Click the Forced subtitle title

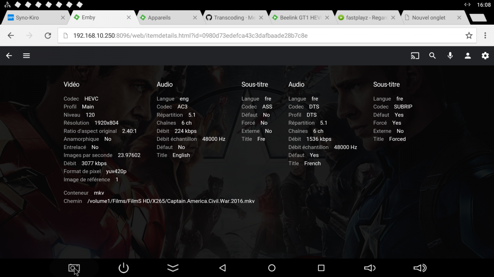398,139
